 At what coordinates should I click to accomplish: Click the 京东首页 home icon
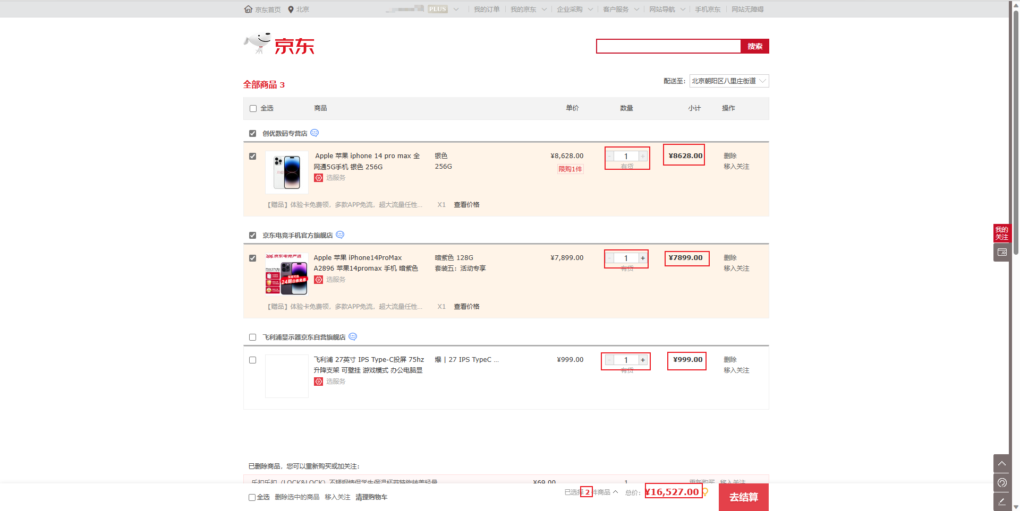[x=248, y=9]
